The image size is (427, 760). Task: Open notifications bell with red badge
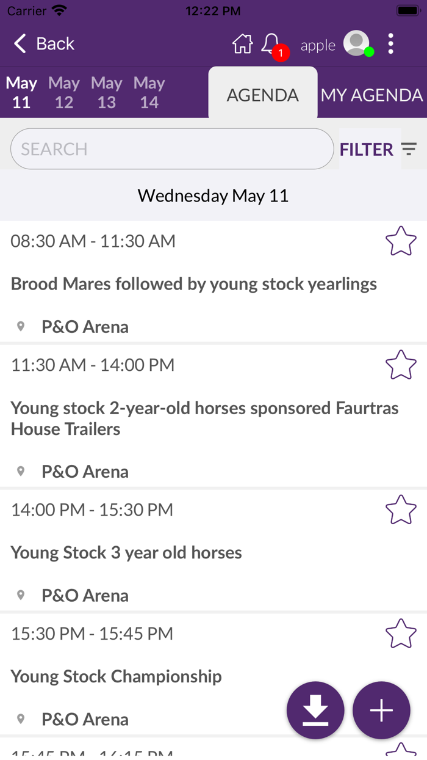pos(271,44)
